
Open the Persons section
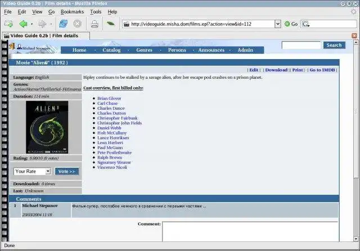coord(177,50)
